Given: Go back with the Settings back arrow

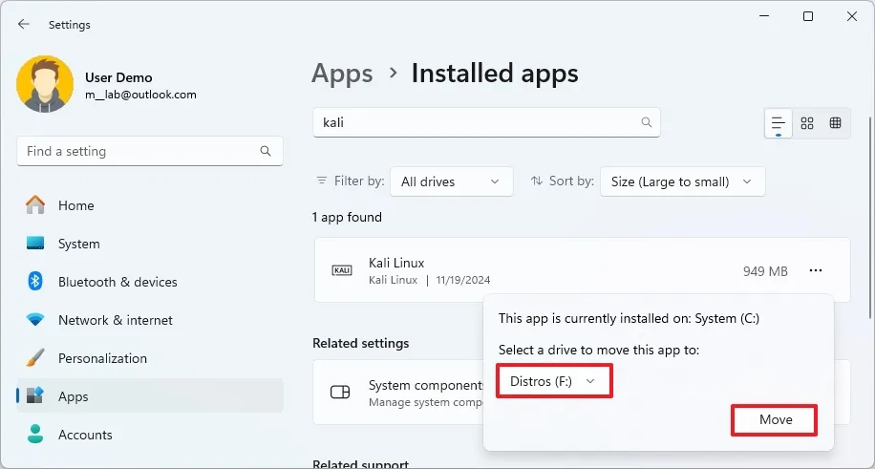Looking at the screenshot, I should coord(23,24).
